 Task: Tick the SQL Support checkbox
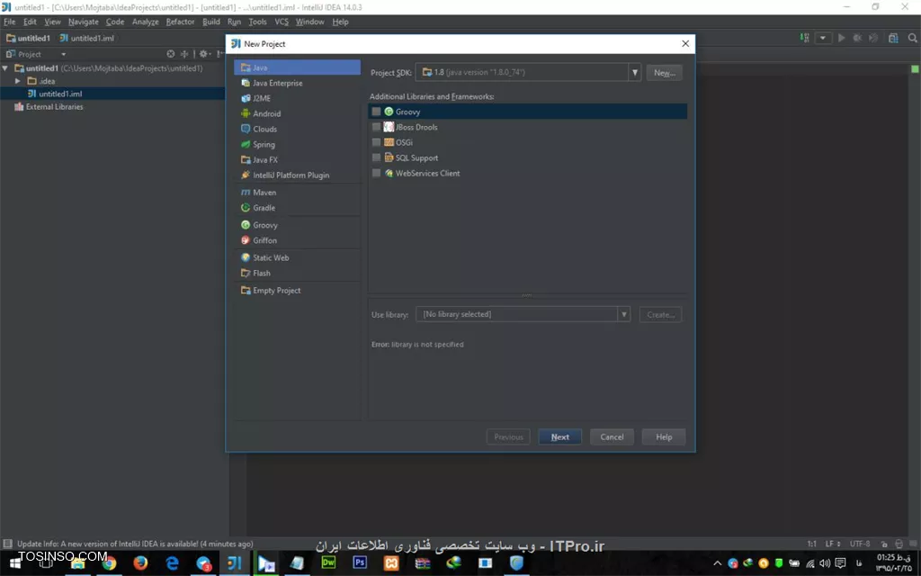pos(376,157)
